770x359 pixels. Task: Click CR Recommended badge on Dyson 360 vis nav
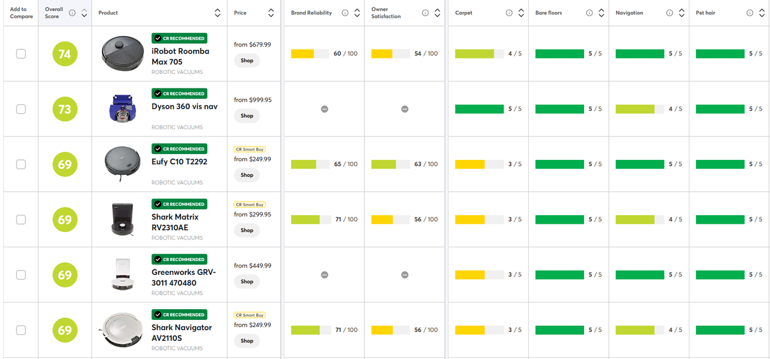click(179, 93)
